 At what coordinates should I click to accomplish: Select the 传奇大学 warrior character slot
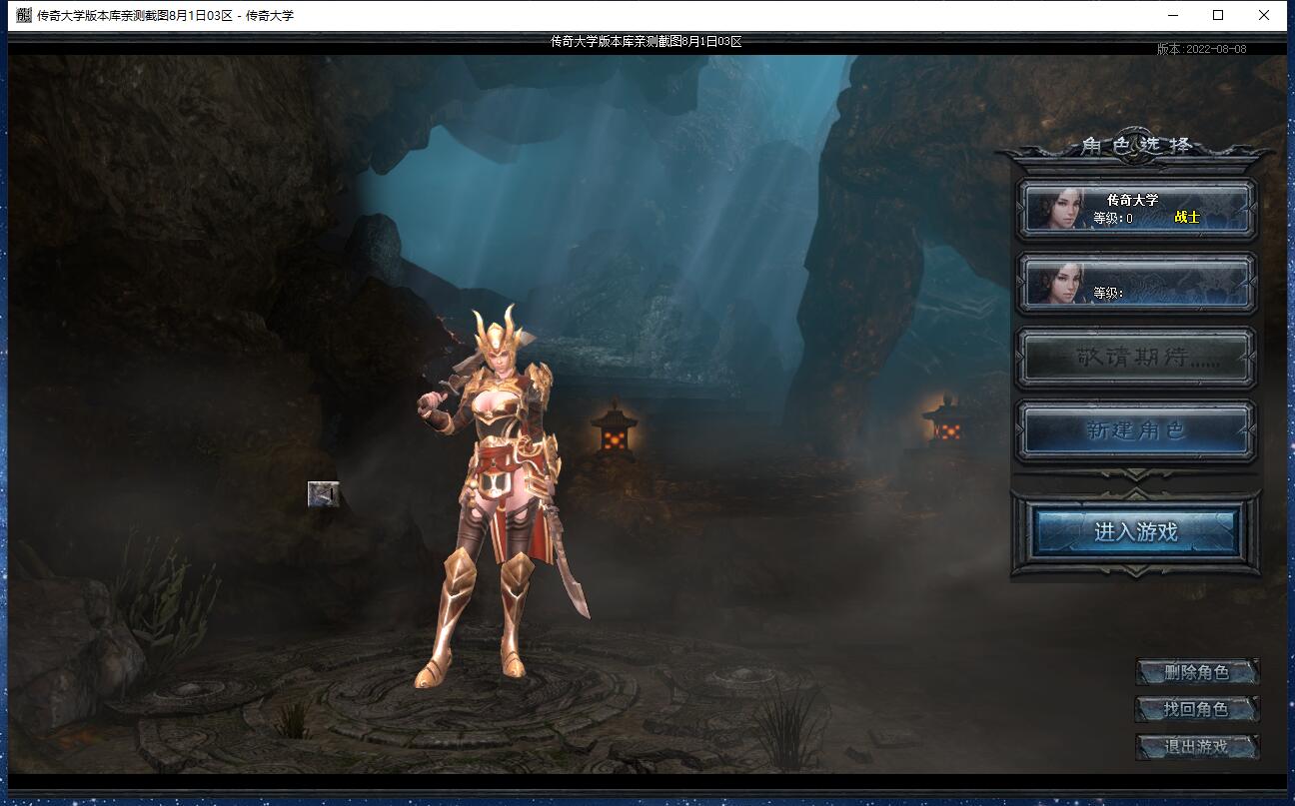pyautogui.click(x=1136, y=209)
